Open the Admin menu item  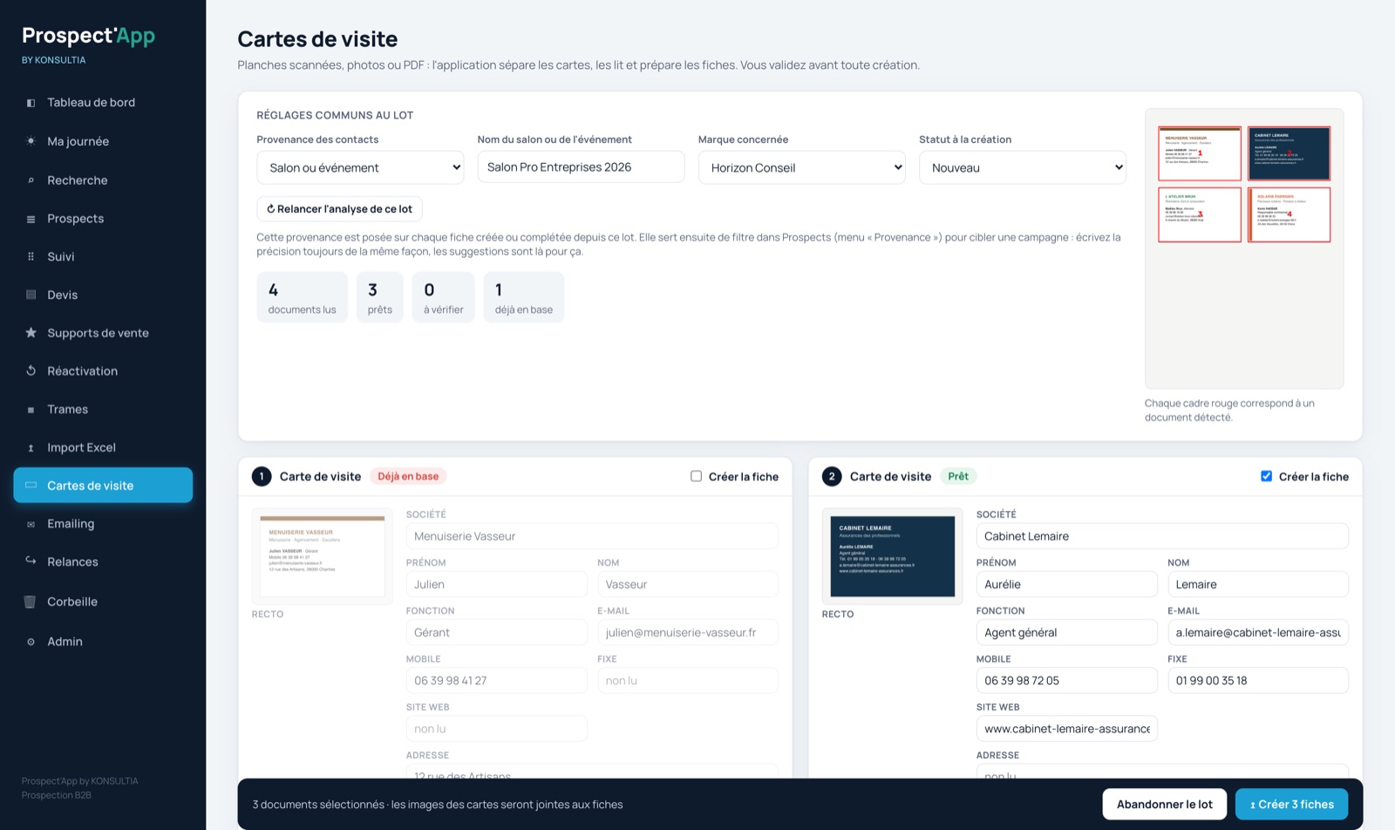[103, 642]
